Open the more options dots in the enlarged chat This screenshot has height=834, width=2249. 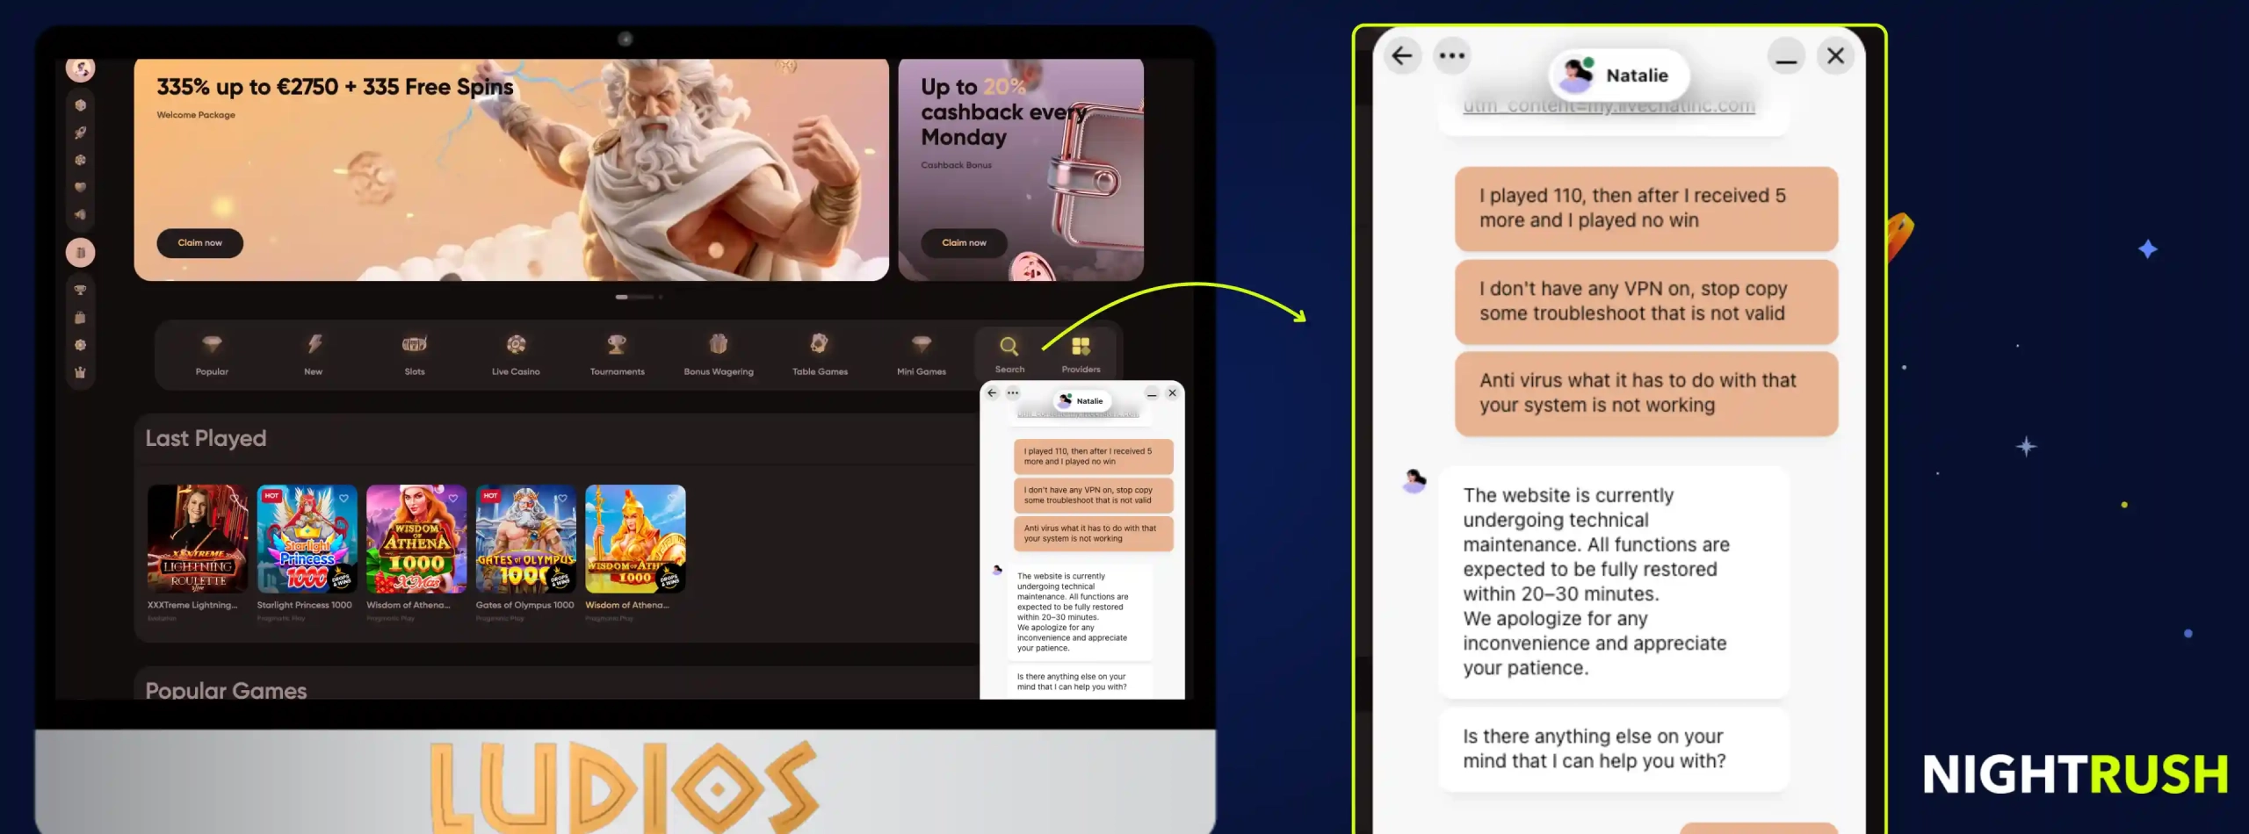1451,56
